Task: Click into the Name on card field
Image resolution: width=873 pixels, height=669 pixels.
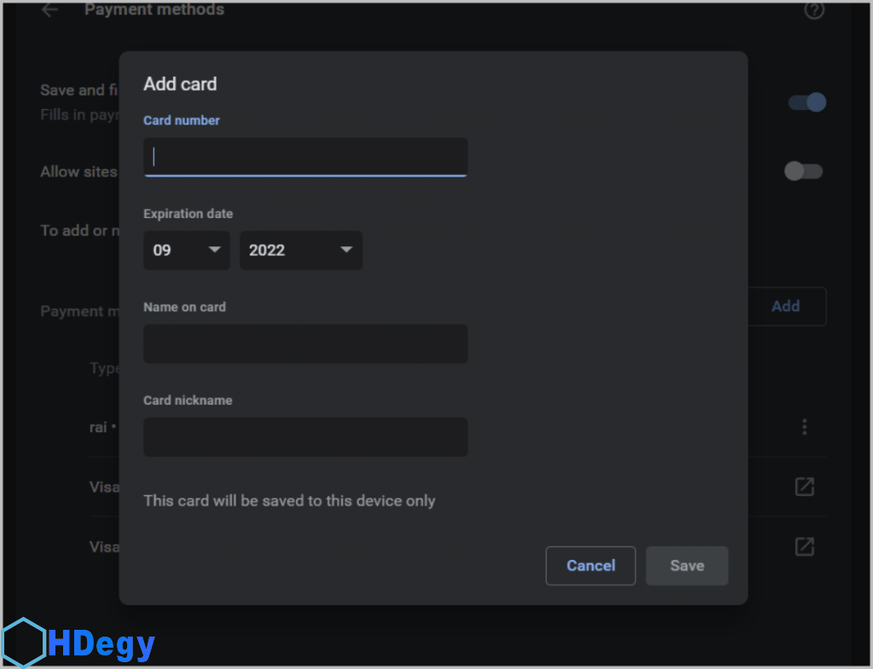Action: click(305, 343)
